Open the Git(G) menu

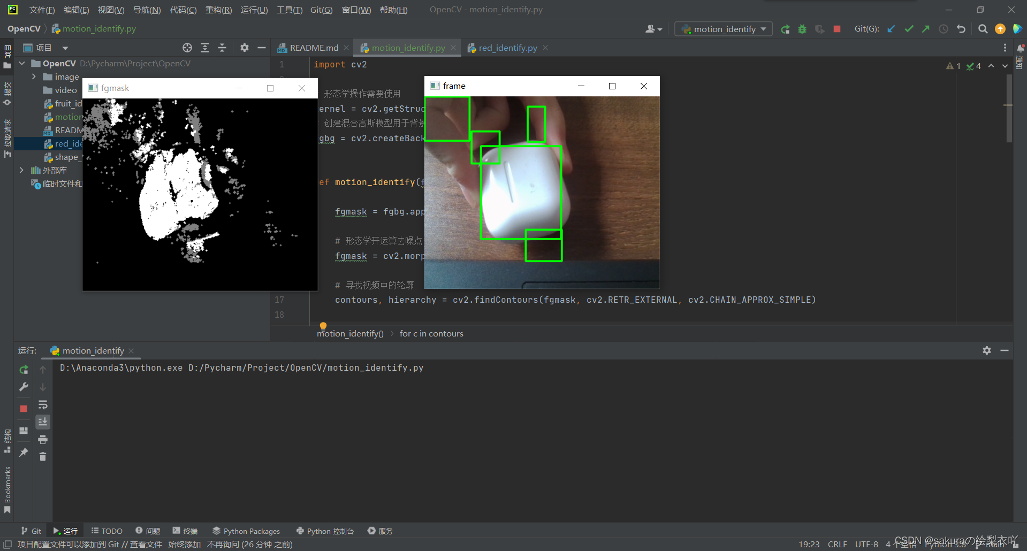(x=321, y=10)
